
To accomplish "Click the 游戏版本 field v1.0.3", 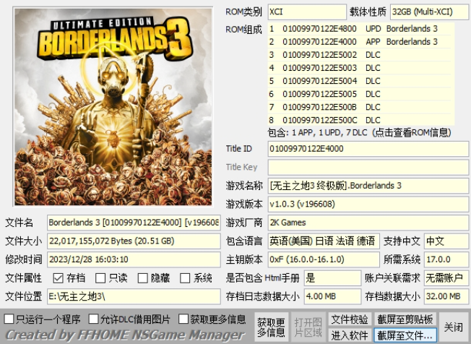I will pyautogui.click(x=368, y=205).
